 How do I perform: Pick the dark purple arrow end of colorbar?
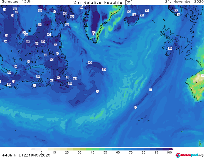[172, 149]
